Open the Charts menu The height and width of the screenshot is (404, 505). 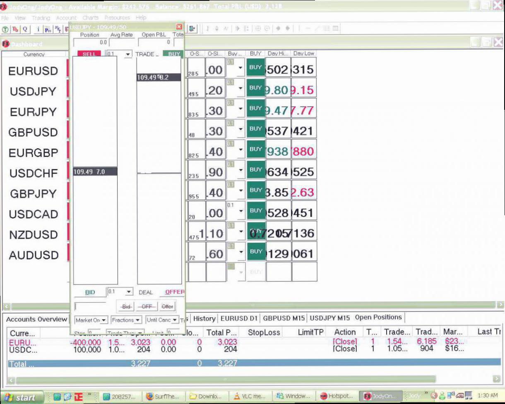90,18
